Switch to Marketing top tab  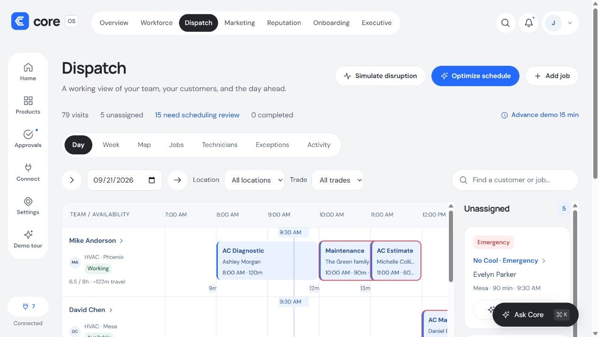tap(240, 23)
